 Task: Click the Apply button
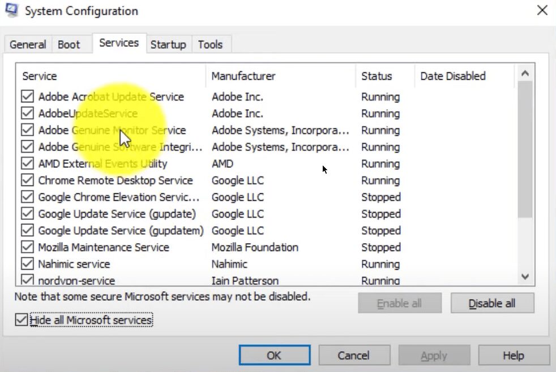(x=434, y=356)
